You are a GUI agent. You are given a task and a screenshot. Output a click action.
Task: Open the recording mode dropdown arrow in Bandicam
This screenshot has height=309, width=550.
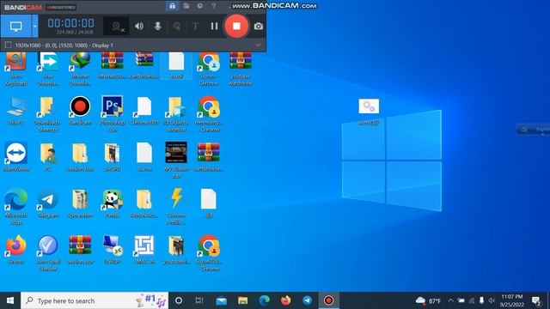[34, 26]
